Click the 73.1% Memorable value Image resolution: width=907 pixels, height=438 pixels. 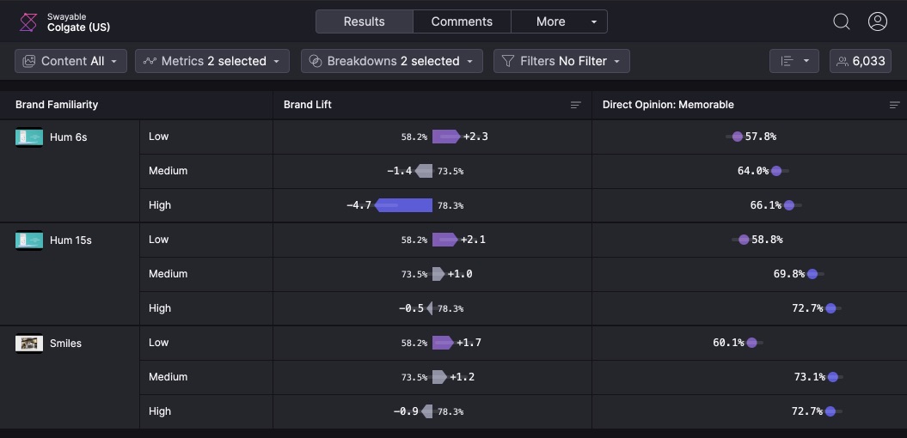click(x=810, y=377)
